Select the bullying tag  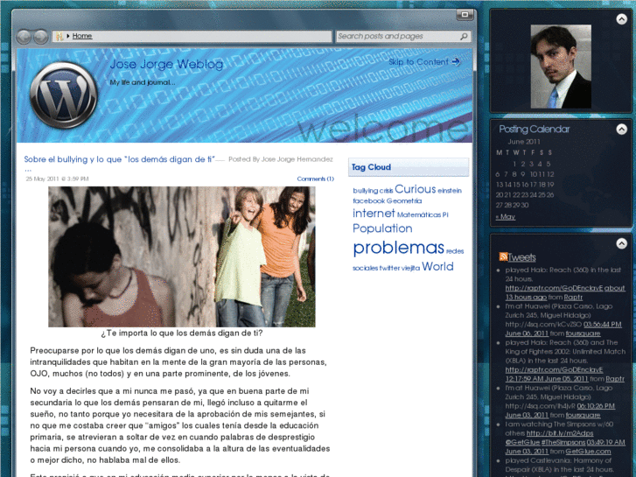pyautogui.click(x=365, y=191)
